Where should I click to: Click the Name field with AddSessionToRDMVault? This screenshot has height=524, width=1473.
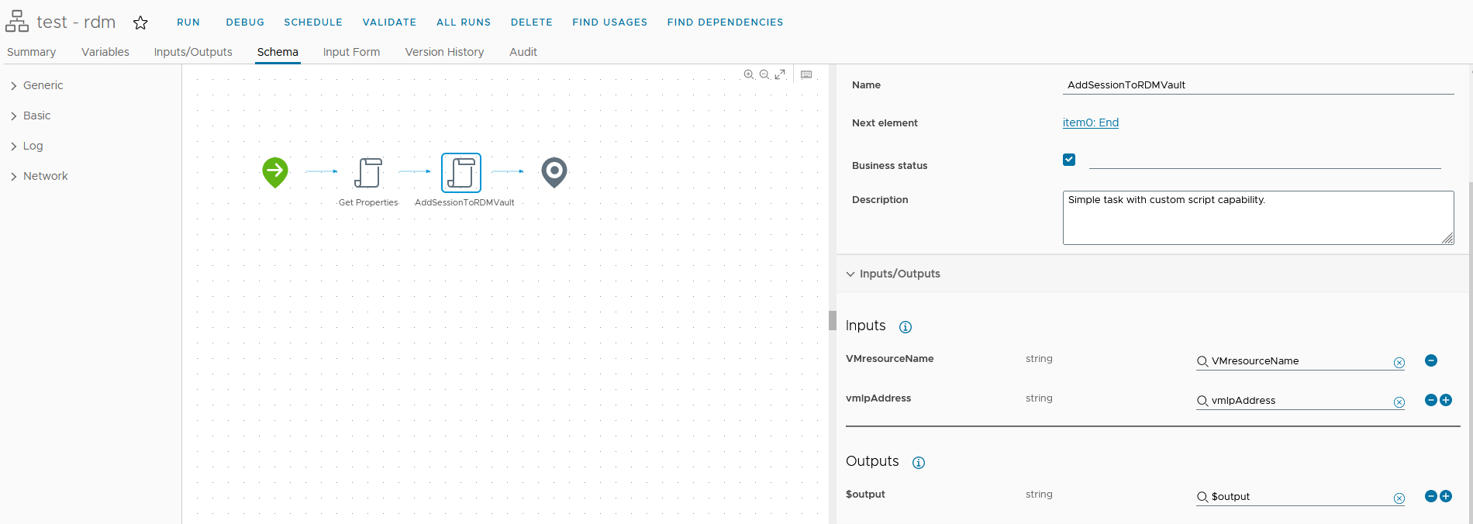tap(1258, 84)
